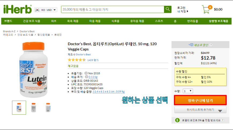Click the 재고있음 stock status
Screen dimensions: 233x130
(x=73, y=66)
